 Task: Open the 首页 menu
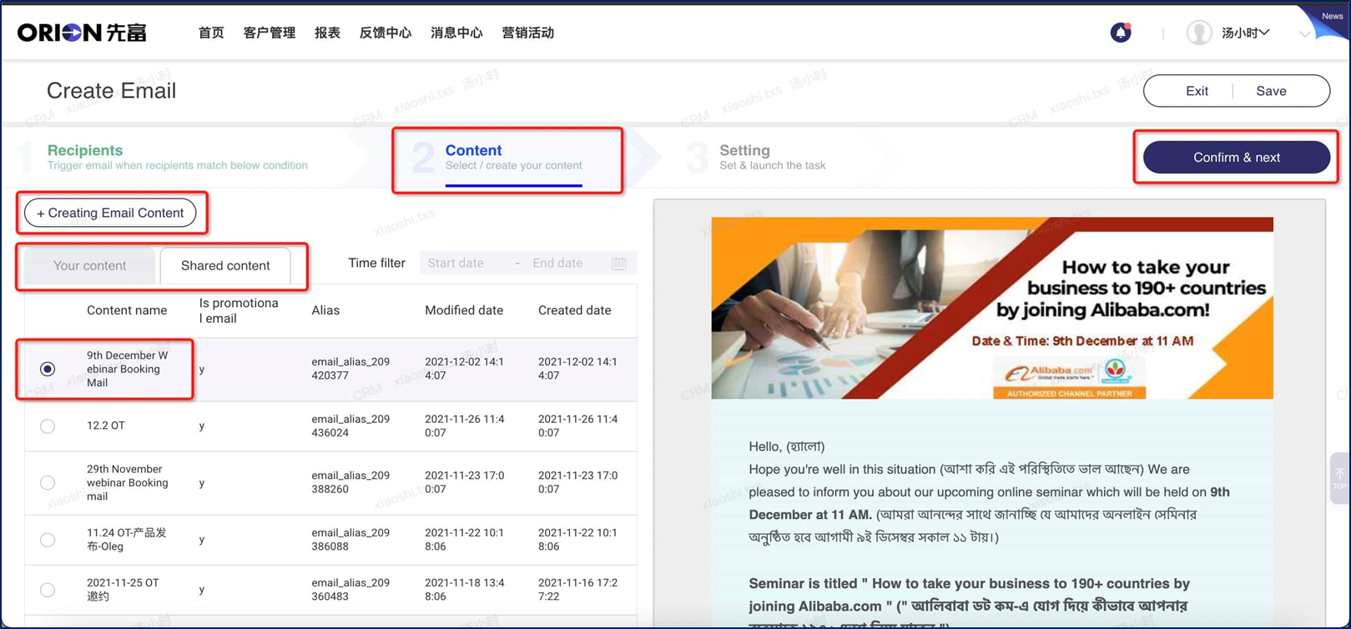pos(211,33)
